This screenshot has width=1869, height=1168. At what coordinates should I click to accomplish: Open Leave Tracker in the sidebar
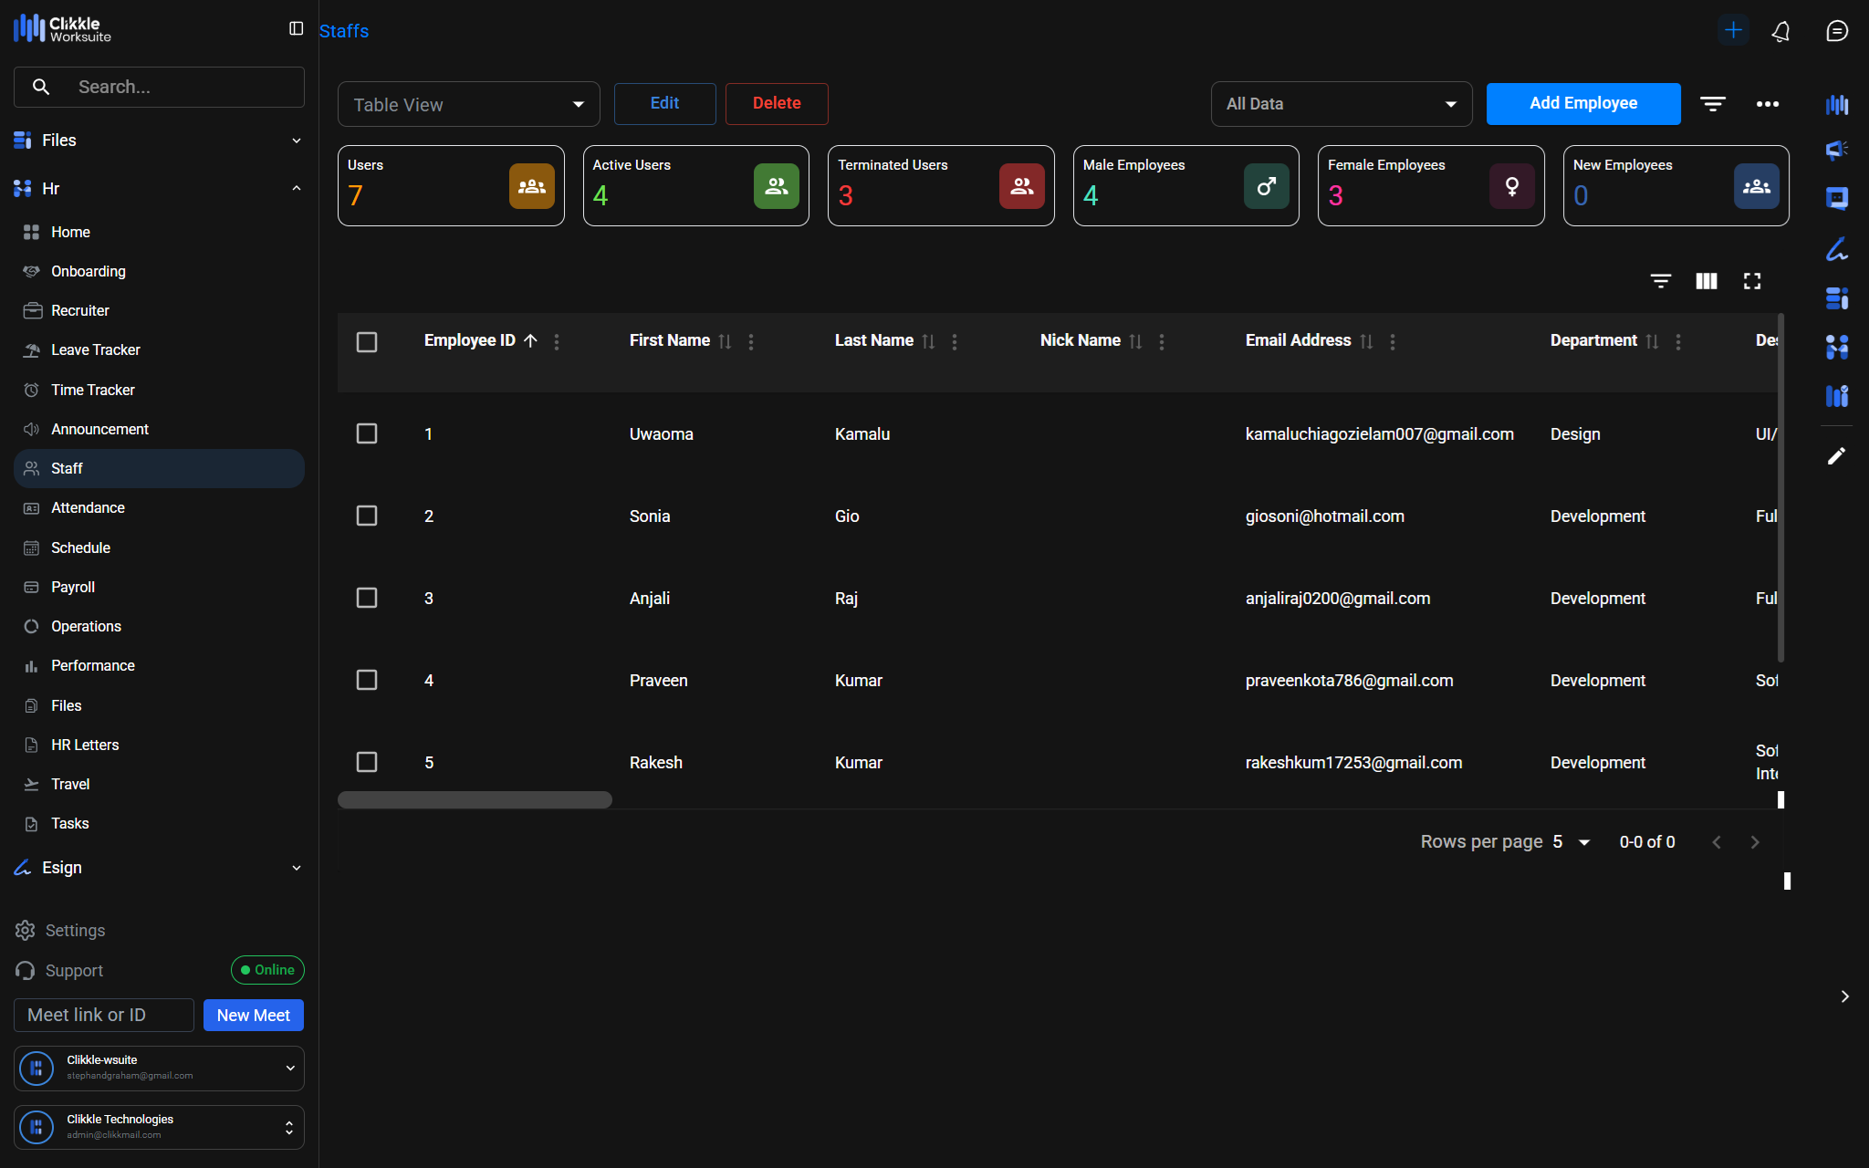click(95, 350)
